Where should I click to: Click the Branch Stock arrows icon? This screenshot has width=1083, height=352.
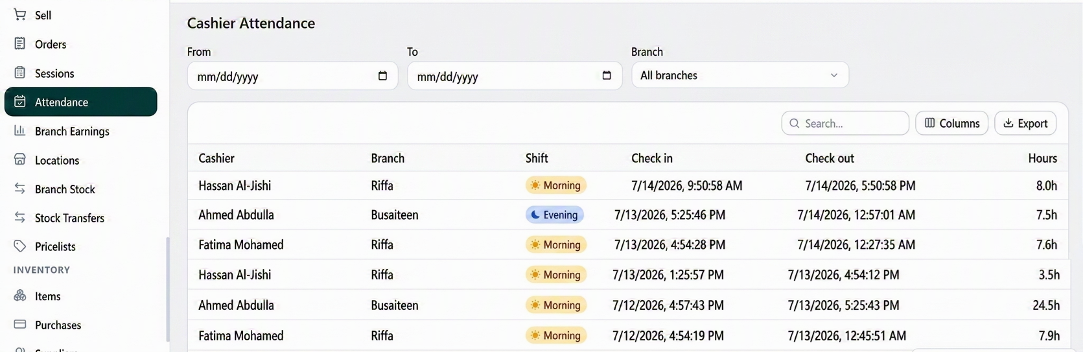20,189
